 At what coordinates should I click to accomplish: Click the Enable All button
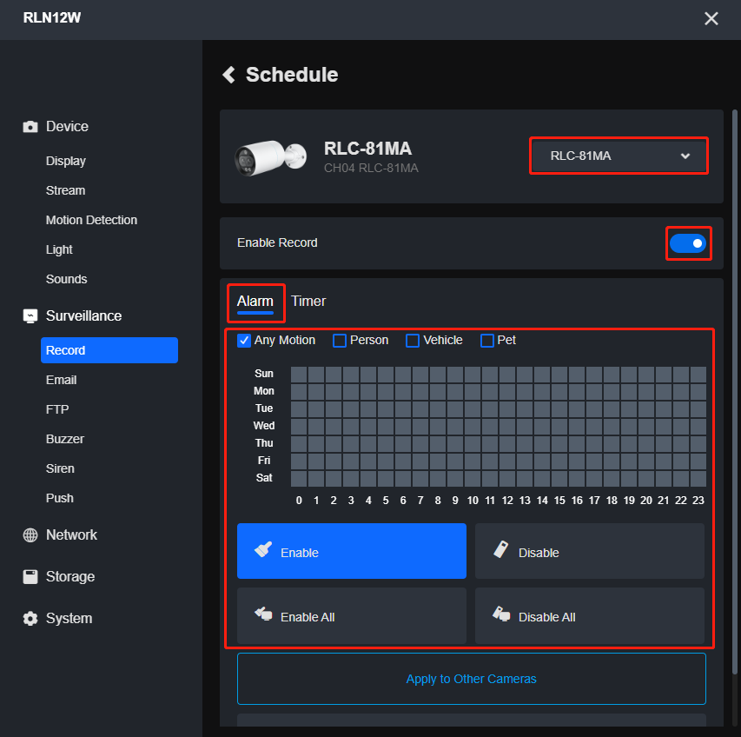352,615
